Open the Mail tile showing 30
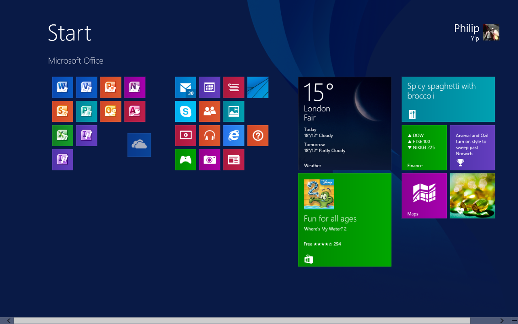 [x=186, y=87]
